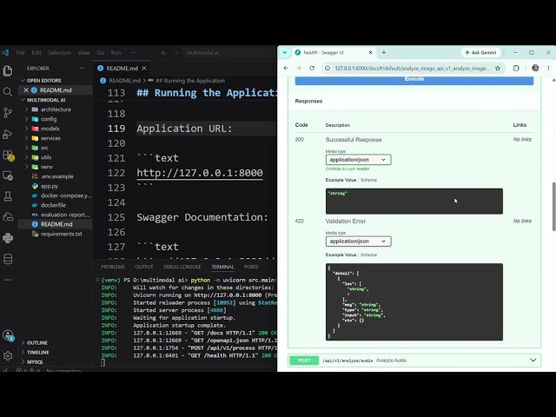Open Run and Debug view
The image size is (556, 417).
click(8, 134)
